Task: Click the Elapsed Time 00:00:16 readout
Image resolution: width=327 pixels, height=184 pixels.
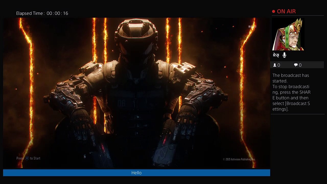Action: [42, 13]
